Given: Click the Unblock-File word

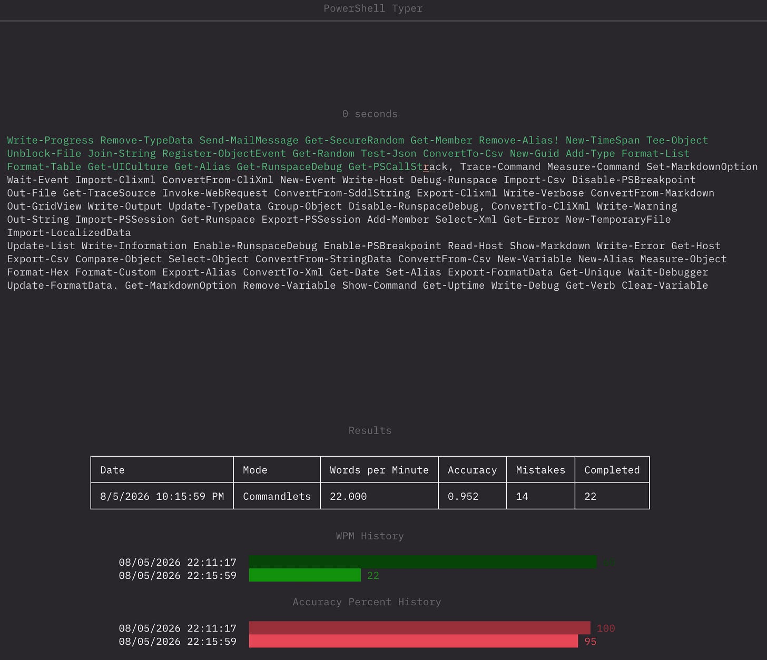Looking at the screenshot, I should click(x=44, y=154).
